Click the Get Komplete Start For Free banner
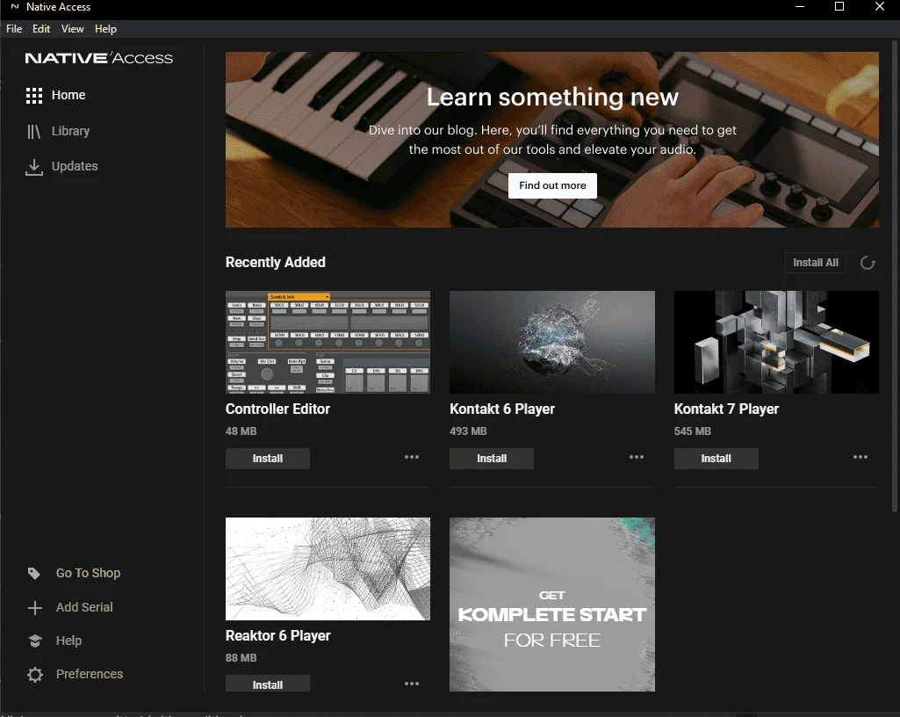 click(552, 605)
